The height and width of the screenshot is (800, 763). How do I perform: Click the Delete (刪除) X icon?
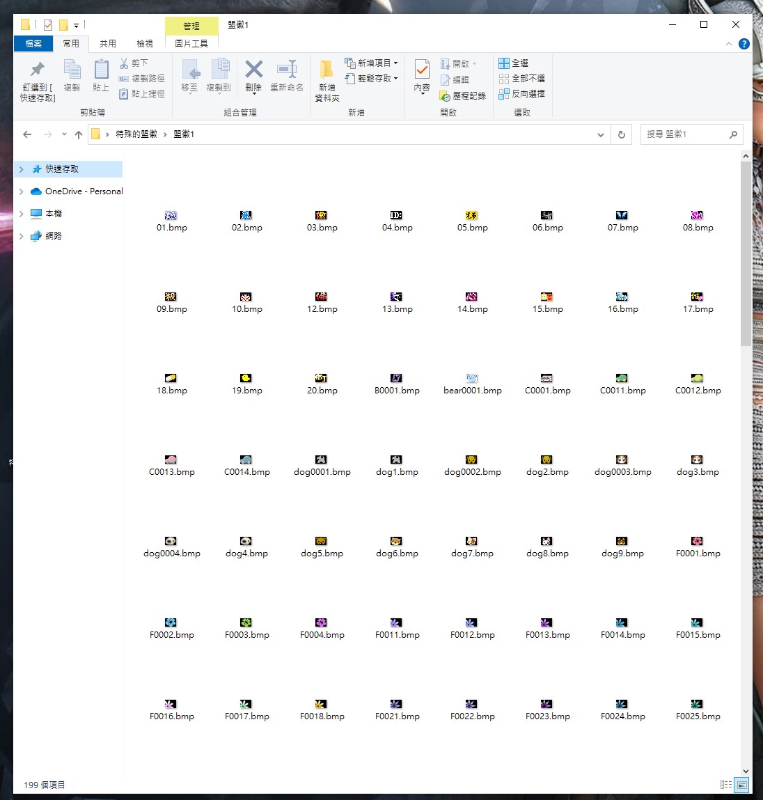[x=253, y=70]
